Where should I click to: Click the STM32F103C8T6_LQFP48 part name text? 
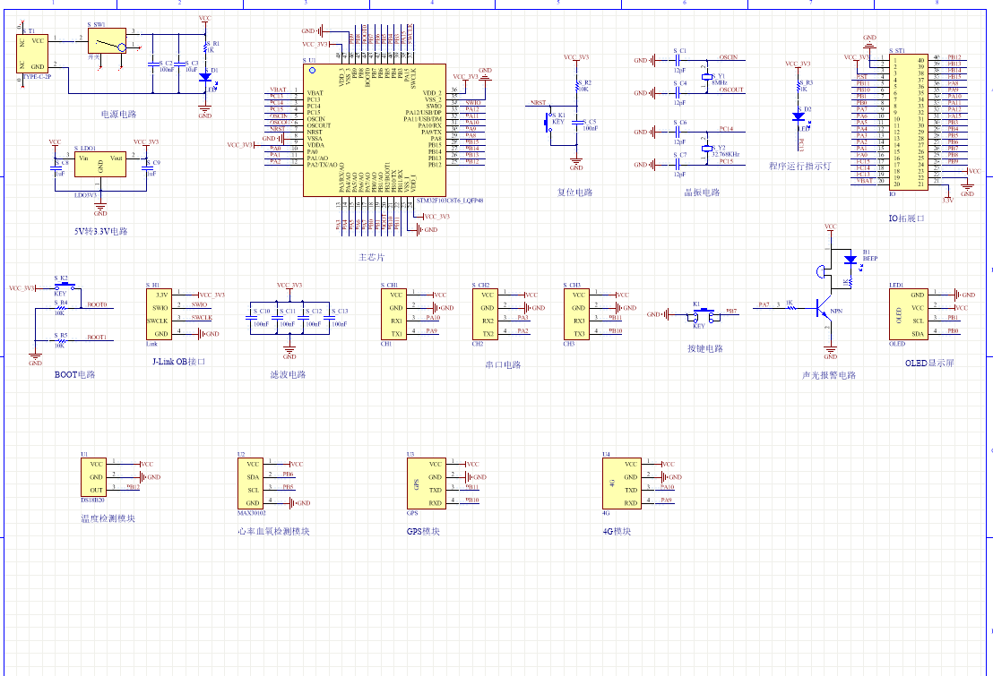tap(450, 201)
